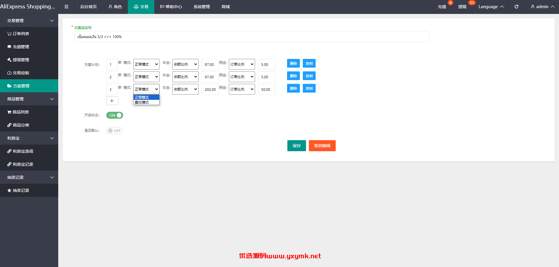Viewport: 559px width, 267px height.
Task: Open the 系统管理 top menu
Action: coord(202,7)
